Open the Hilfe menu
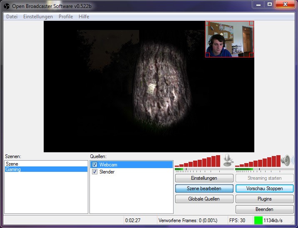The width and height of the screenshot is (298, 228). [84, 17]
